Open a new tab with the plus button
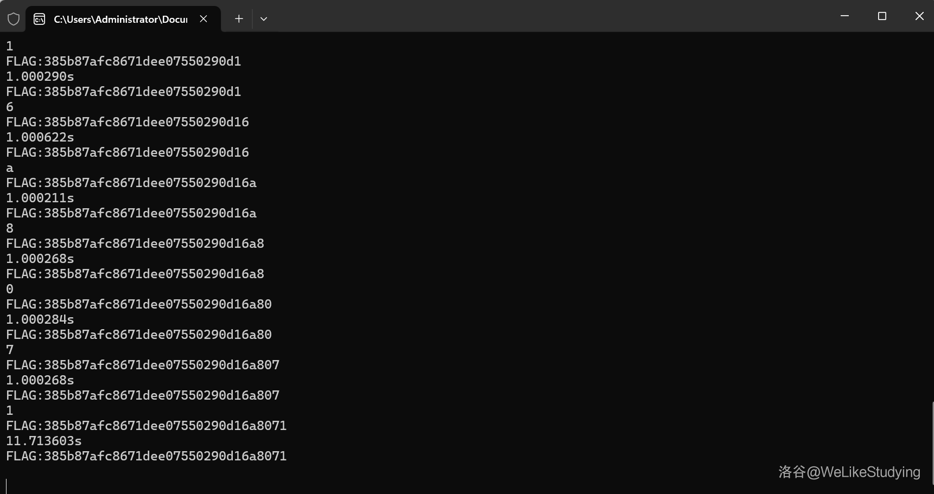The image size is (934, 494). pos(239,19)
